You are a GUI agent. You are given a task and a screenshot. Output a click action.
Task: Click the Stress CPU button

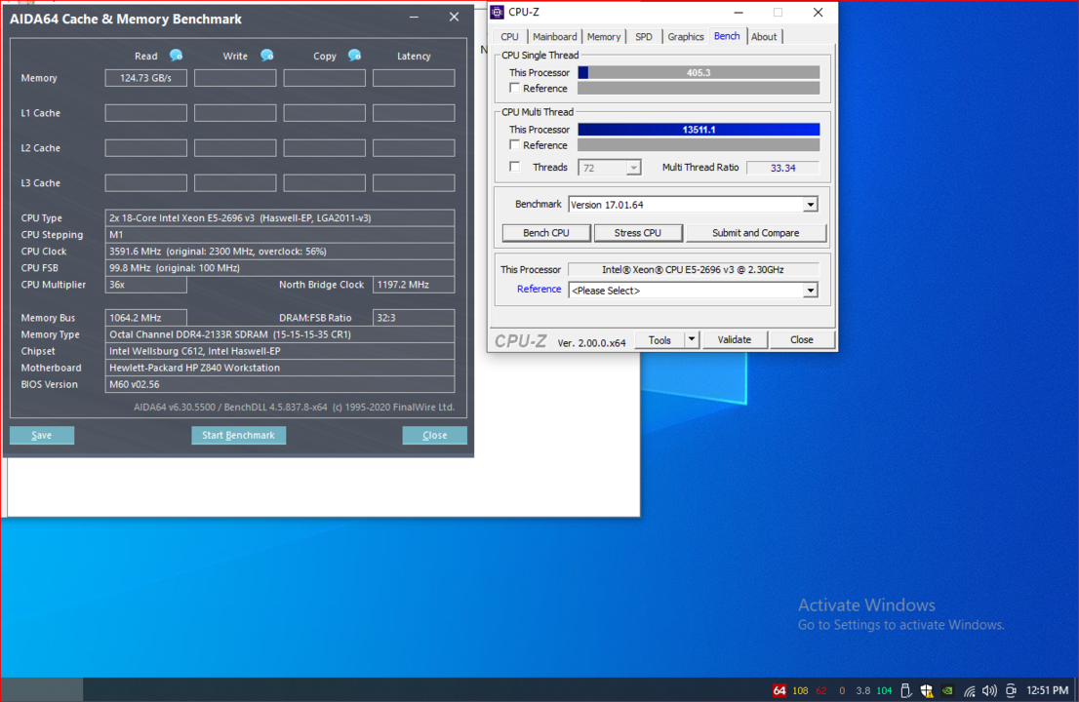tap(638, 232)
